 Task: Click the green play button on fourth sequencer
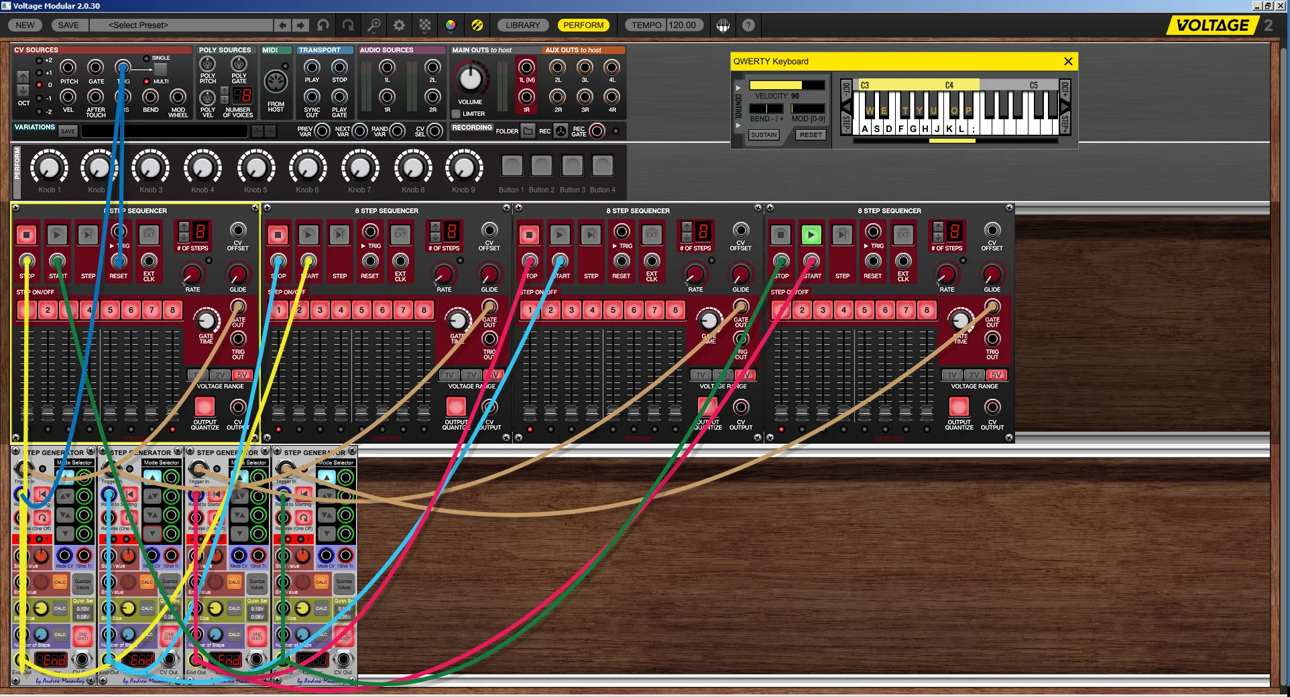[x=811, y=235]
